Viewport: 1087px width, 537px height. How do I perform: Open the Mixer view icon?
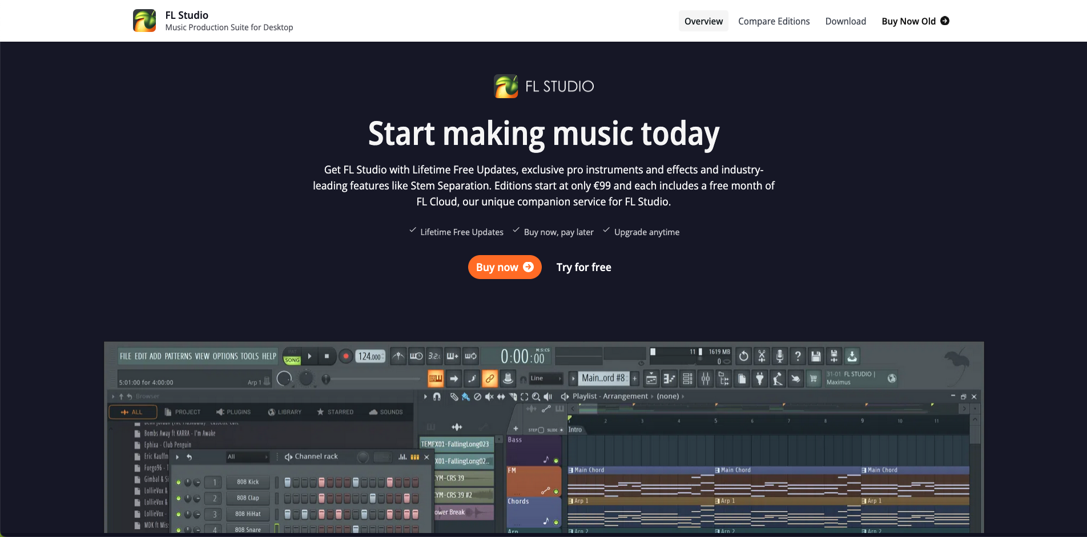[x=706, y=378]
